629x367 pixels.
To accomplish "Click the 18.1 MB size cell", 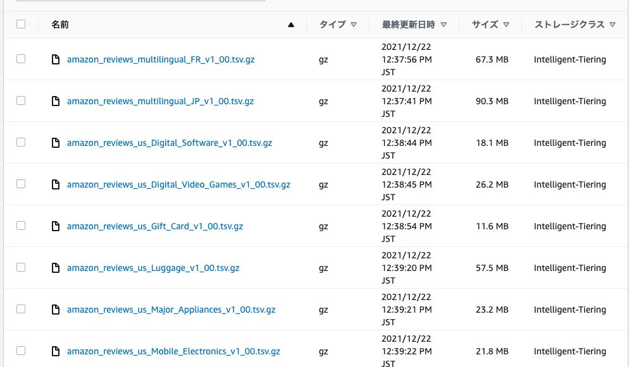I will [492, 143].
